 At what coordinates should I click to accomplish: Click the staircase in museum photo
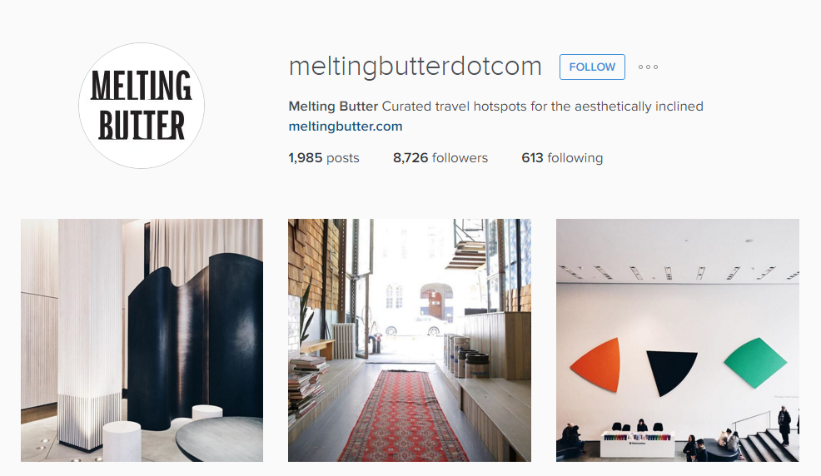coord(769,444)
